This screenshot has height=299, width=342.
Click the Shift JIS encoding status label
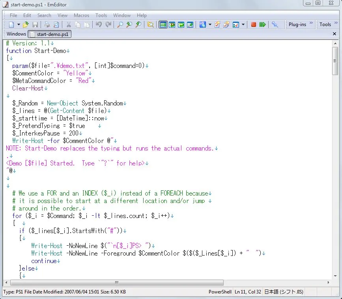[x=284, y=292]
